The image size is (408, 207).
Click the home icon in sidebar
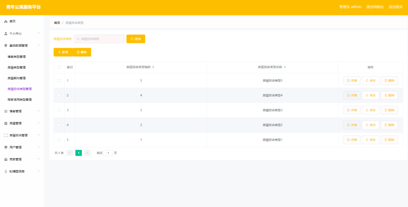[x=6, y=21]
